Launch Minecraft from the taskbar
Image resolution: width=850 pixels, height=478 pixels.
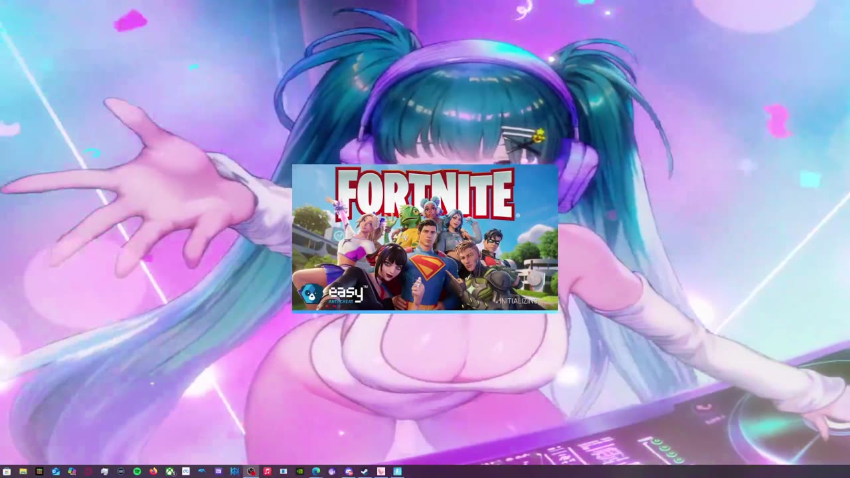(39, 471)
